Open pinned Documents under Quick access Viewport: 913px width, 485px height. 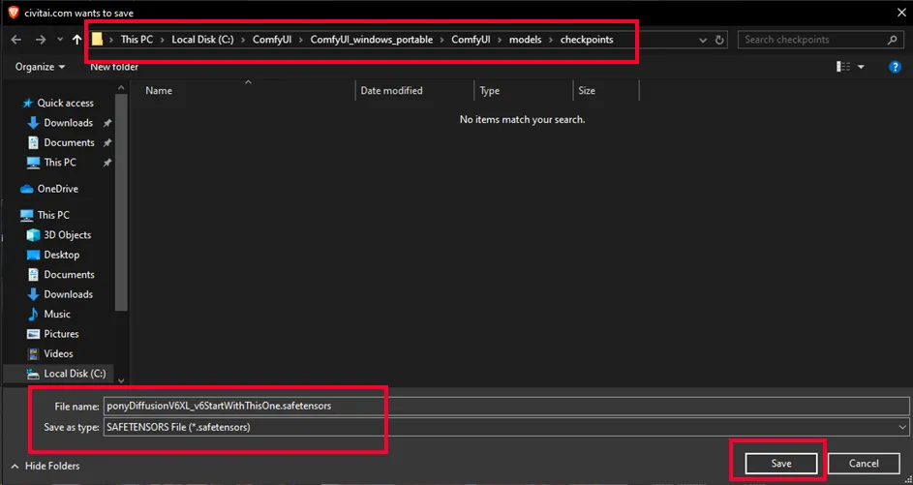click(61, 142)
